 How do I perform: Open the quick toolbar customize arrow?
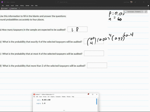19,8
